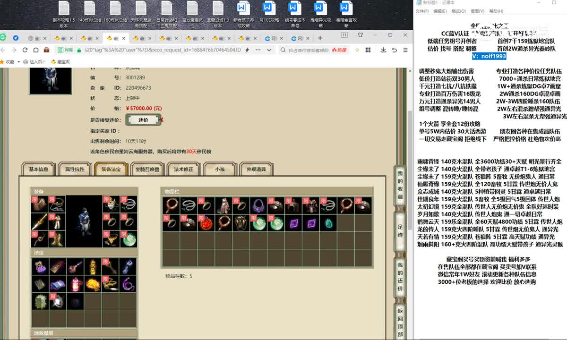Toggle the 收藏 bookmark star
The height and width of the screenshot is (340, 567).
[3, 61]
